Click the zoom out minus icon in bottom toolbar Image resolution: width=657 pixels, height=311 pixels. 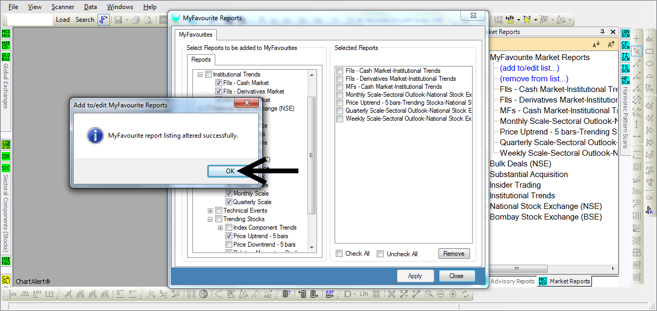(441, 294)
